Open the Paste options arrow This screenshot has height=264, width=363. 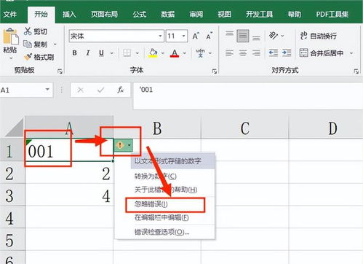click(11, 58)
